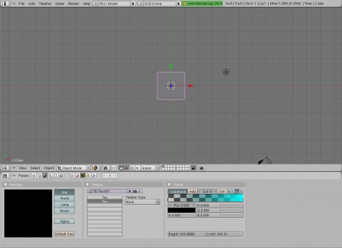Open the World buttons sub-context icon
The height and width of the screenshot is (248, 342).
coord(94,175)
